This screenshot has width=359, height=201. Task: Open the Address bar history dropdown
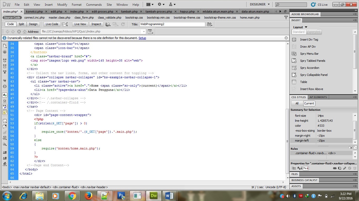click(x=143, y=31)
